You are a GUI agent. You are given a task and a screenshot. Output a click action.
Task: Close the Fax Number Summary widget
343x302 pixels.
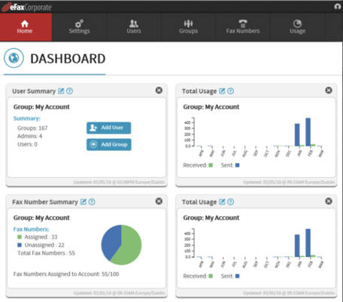pyautogui.click(x=159, y=201)
